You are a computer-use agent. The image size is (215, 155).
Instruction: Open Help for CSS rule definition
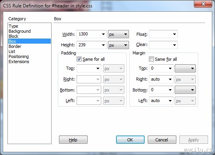point(73,139)
